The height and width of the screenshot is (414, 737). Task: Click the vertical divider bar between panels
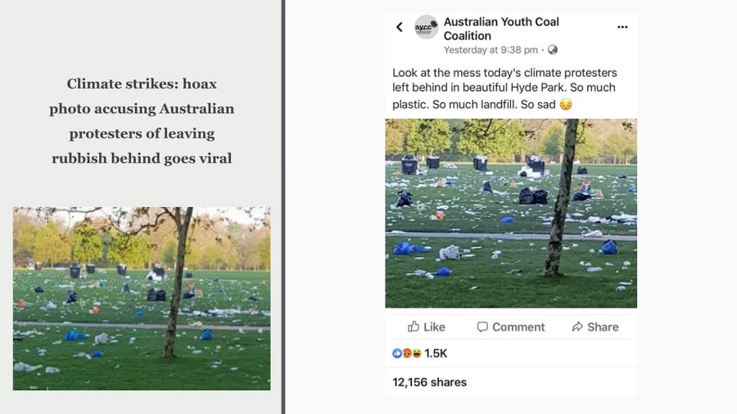pyautogui.click(x=283, y=207)
